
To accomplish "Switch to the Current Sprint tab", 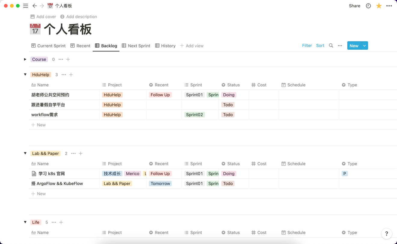I will [x=48, y=46].
